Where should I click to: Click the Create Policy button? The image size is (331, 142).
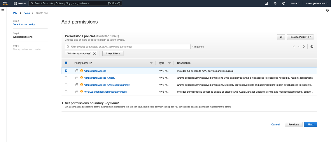click(x=300, y=37)
